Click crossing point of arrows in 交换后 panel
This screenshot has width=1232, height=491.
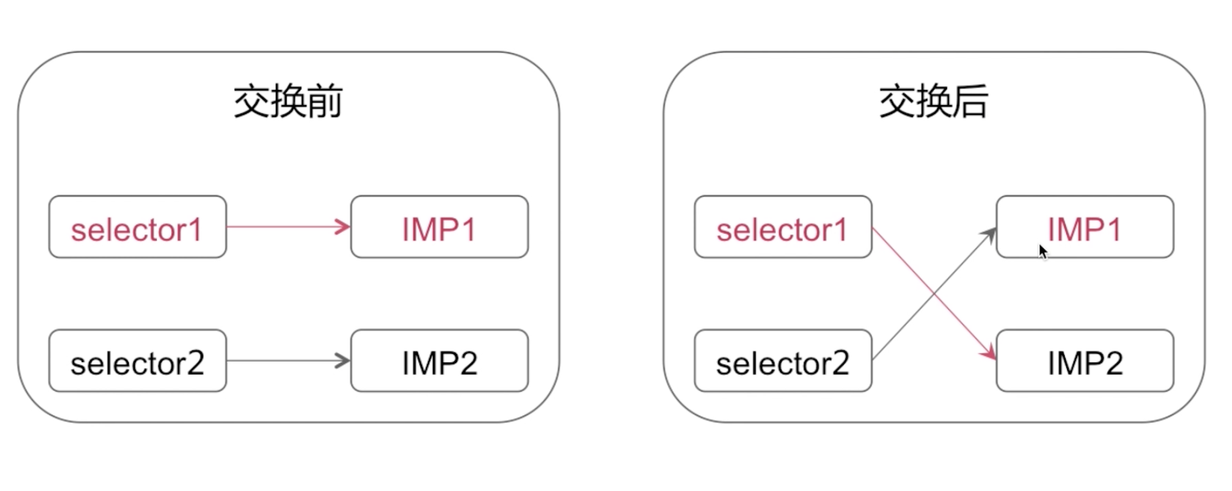click(x=934, y=294)
